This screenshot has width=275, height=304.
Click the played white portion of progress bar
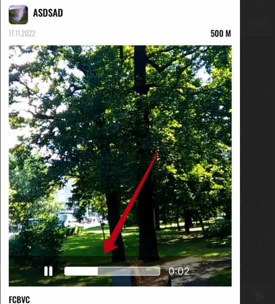[81, 271]
